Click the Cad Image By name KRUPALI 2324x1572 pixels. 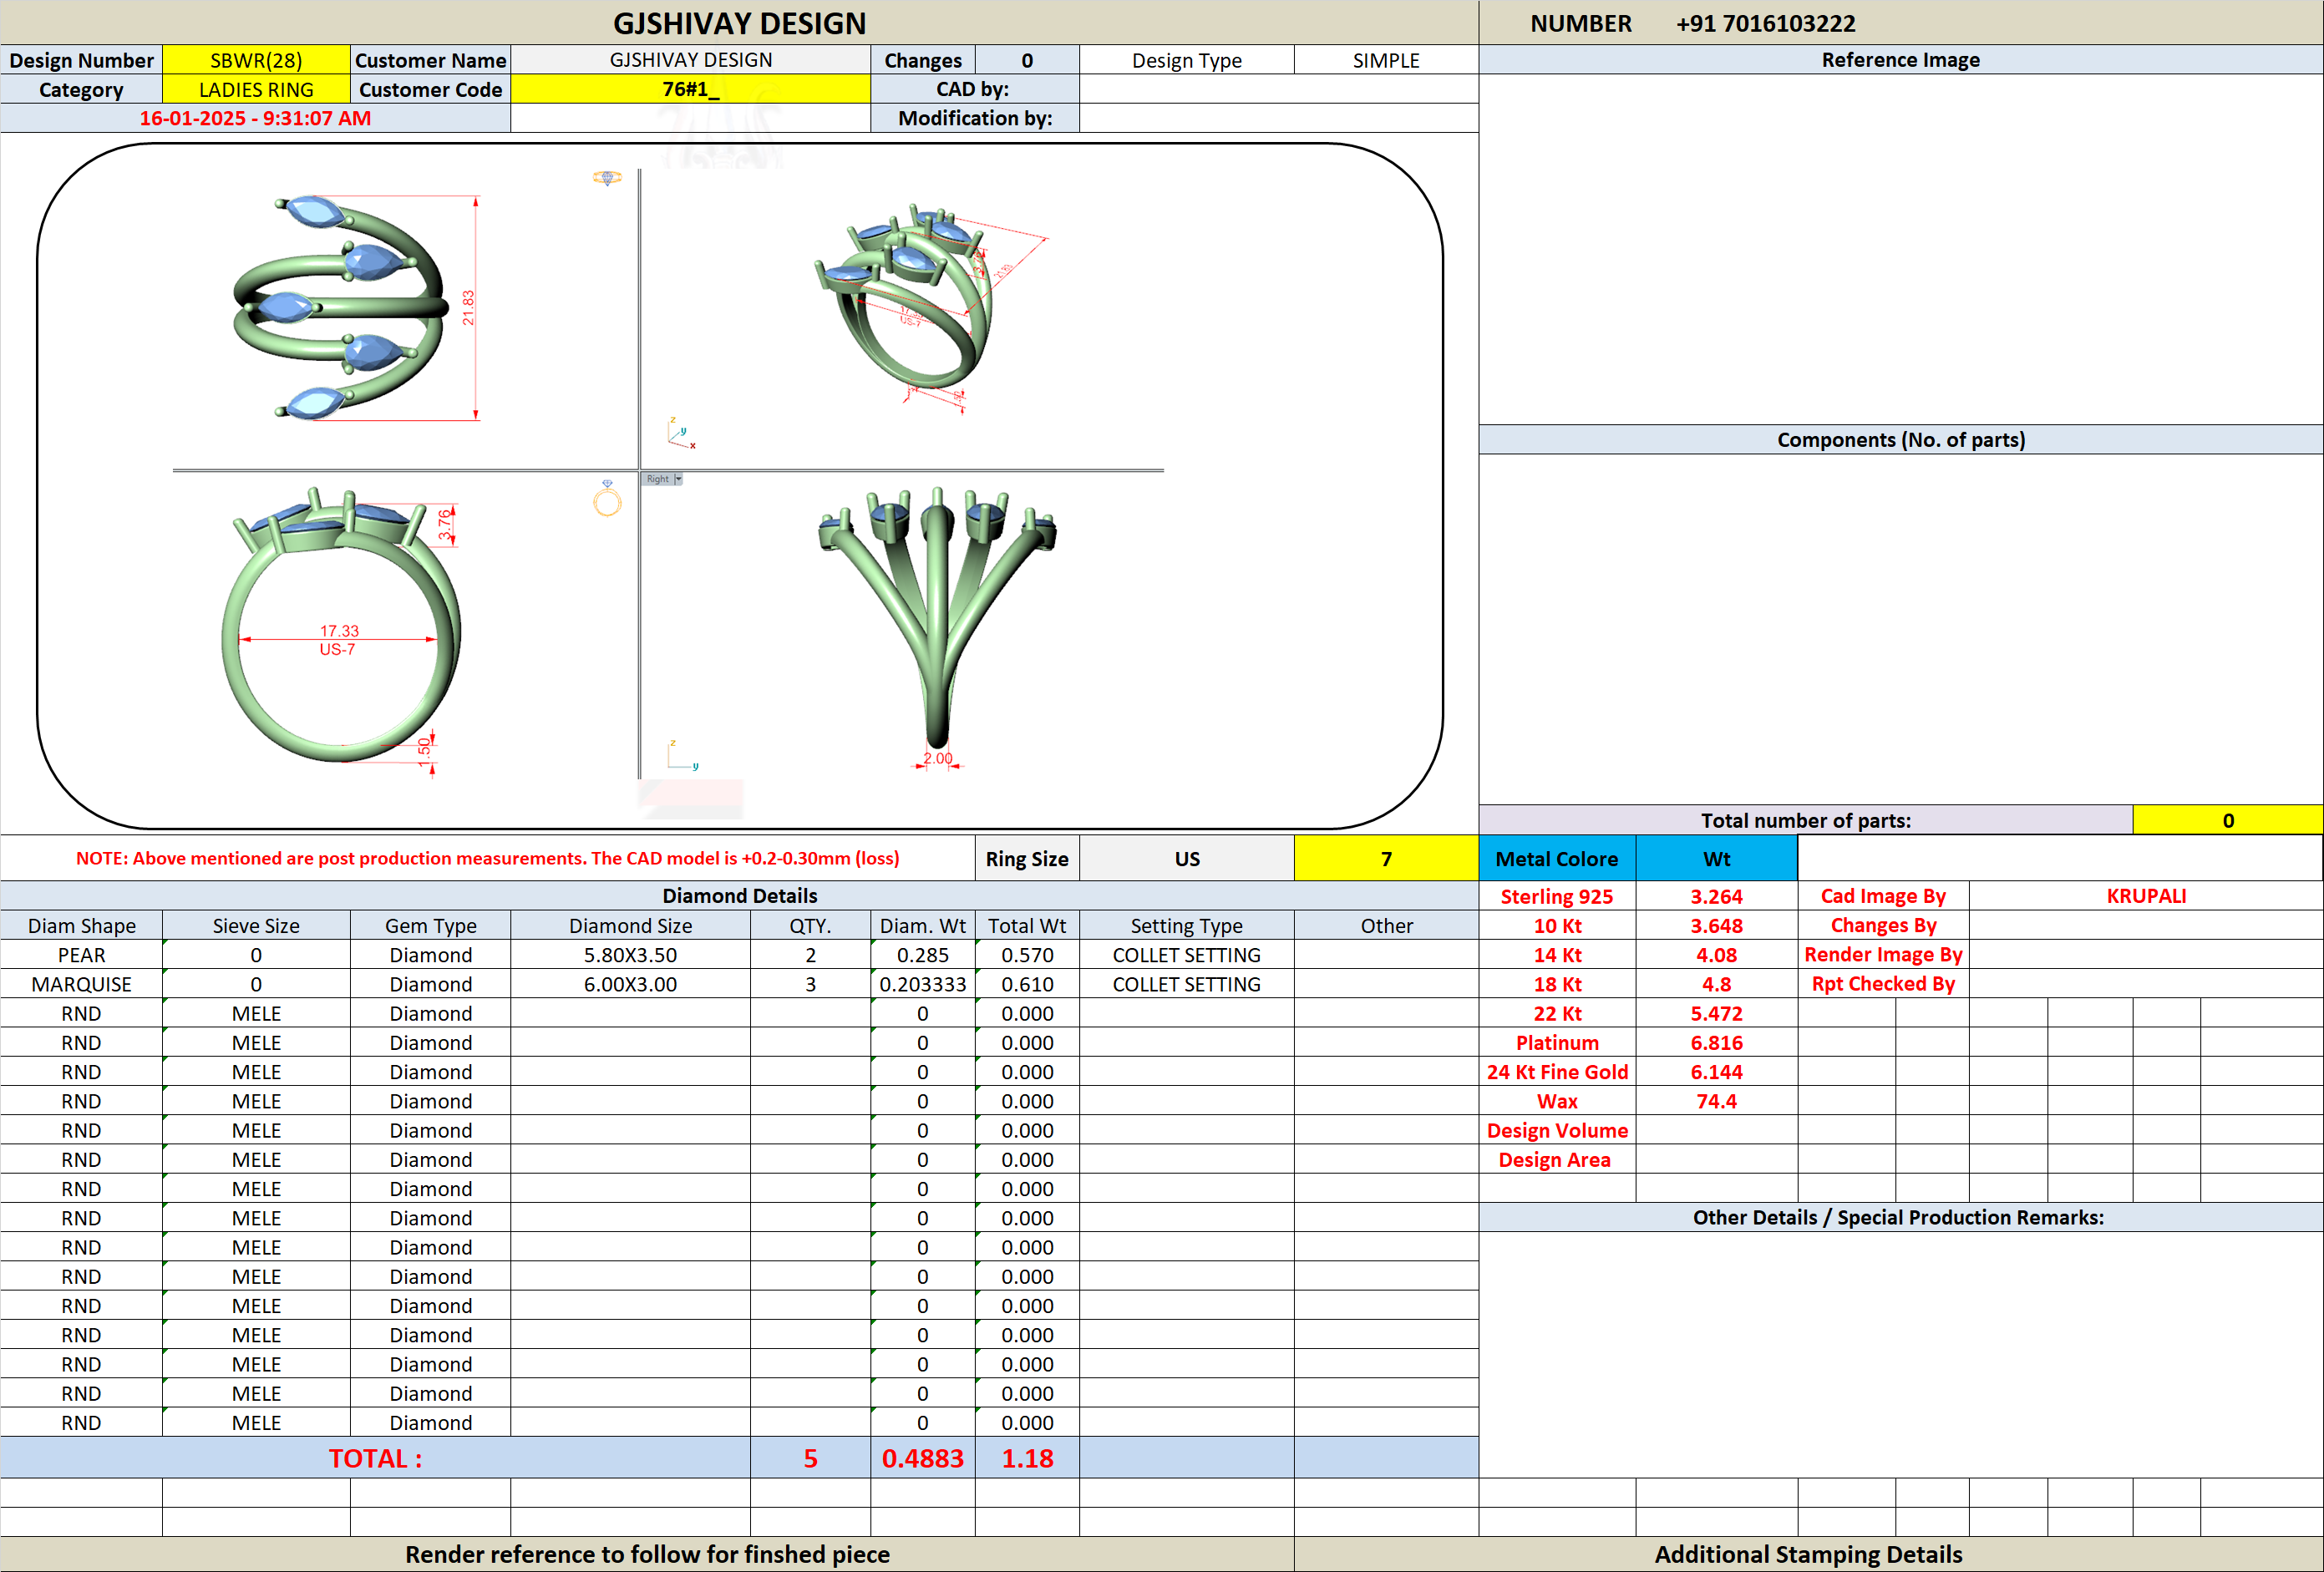tap(2146, 896)
